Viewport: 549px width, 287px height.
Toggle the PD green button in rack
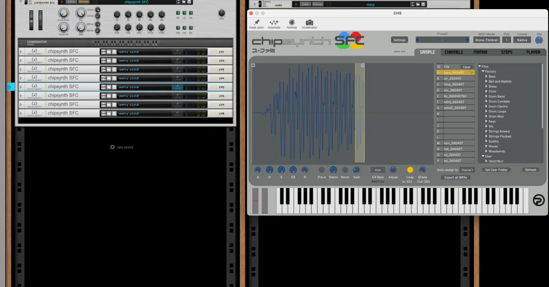point(178,13)
